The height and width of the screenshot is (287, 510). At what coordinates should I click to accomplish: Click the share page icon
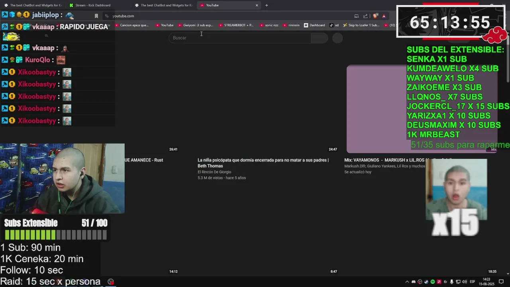tap(365, 16)
